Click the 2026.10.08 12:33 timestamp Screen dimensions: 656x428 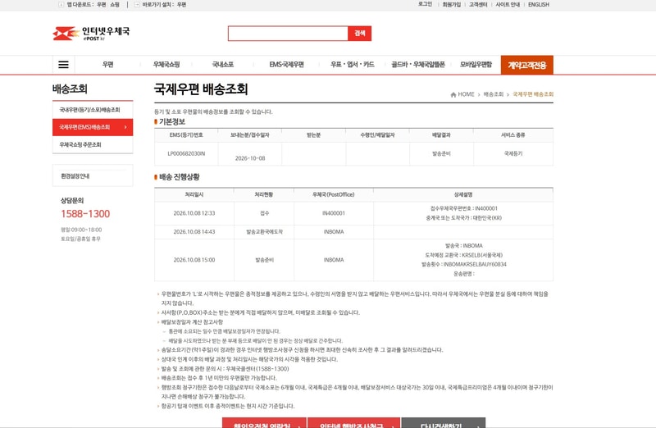pos(194,213)
